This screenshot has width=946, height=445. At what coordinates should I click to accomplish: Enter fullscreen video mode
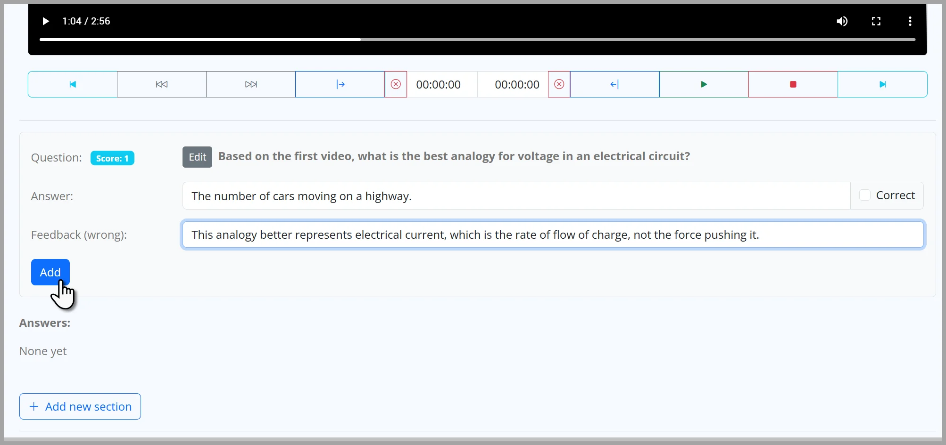(876, 21)
